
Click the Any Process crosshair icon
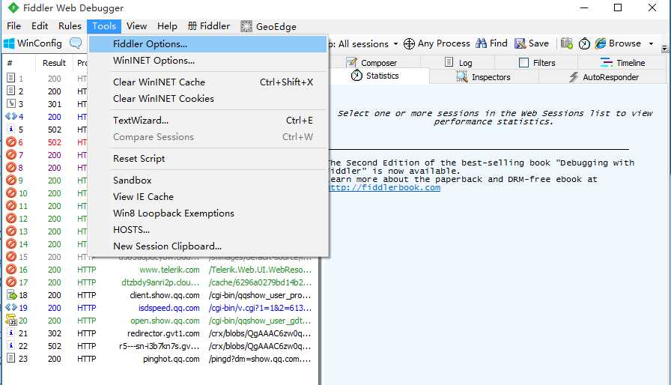tap(409, 43)
